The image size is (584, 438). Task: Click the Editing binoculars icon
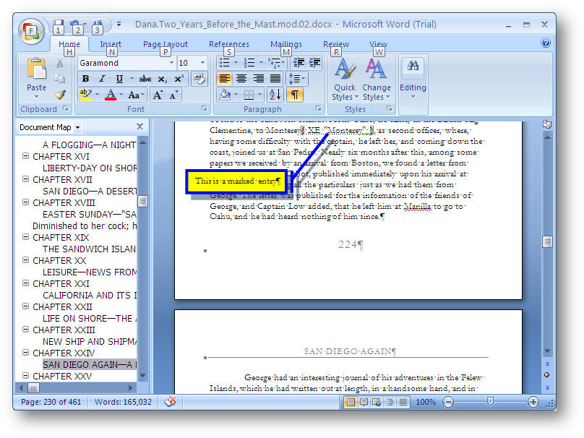point(413,66)
